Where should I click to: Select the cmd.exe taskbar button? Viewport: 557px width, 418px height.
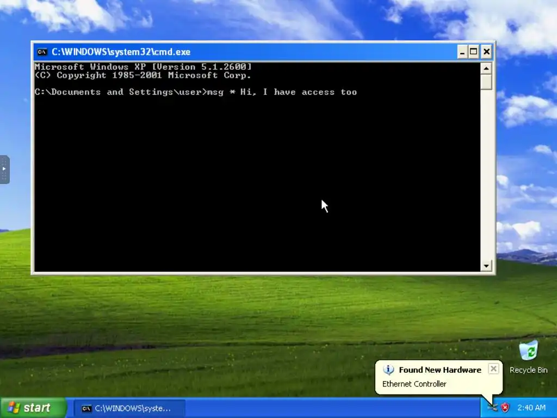[129, 408]
